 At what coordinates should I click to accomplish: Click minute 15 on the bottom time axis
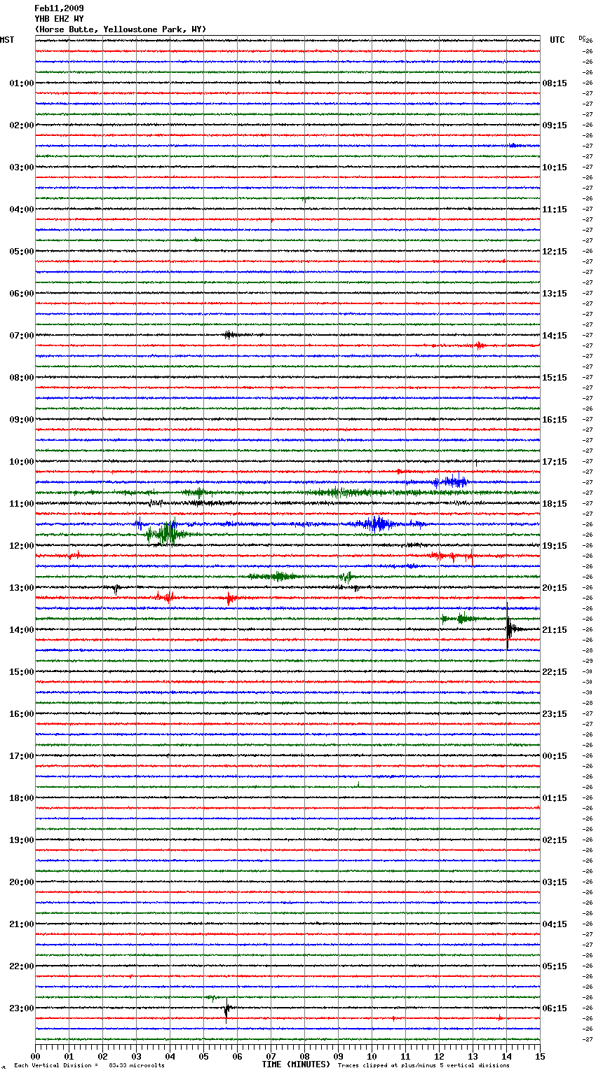pos(540,1056)
